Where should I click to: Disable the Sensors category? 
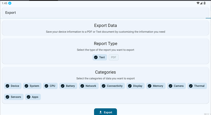[14, 97]
